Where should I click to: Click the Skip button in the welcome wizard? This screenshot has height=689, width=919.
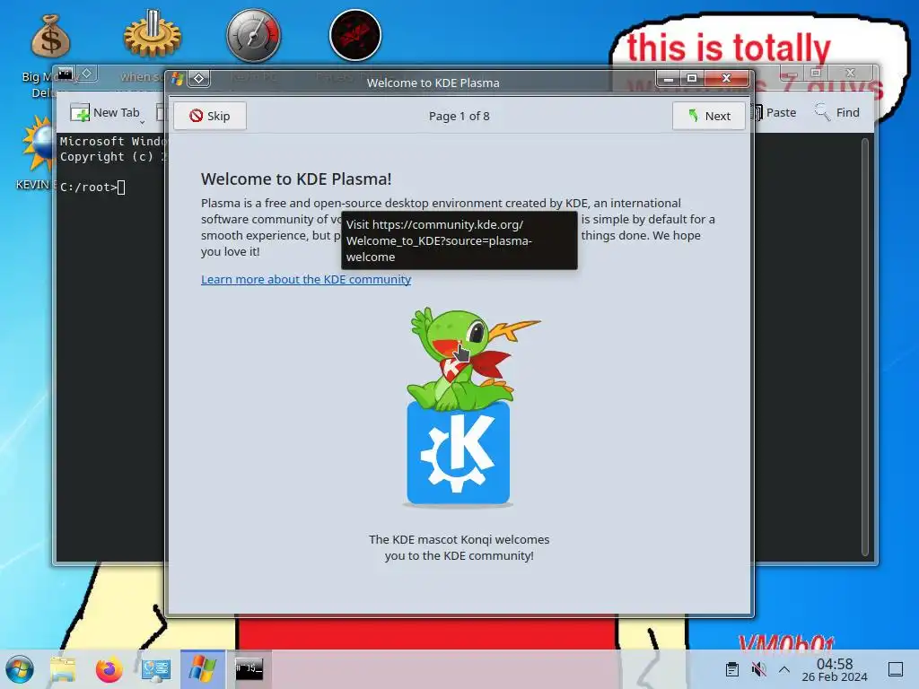click(x=210, y=116)
